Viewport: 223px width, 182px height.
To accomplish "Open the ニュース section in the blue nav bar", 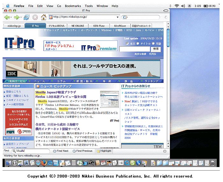I will pos(39,81).
